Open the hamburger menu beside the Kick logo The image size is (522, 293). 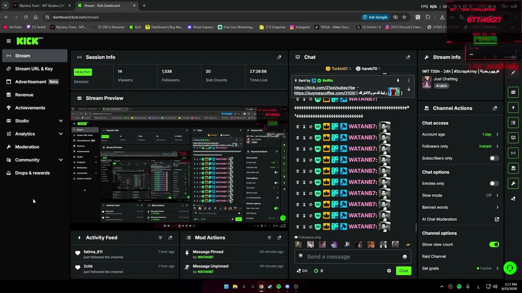[9, 41]
